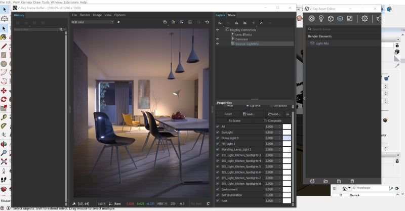
Task: Open Environment color swatch
Action: [x=287, y=189]
